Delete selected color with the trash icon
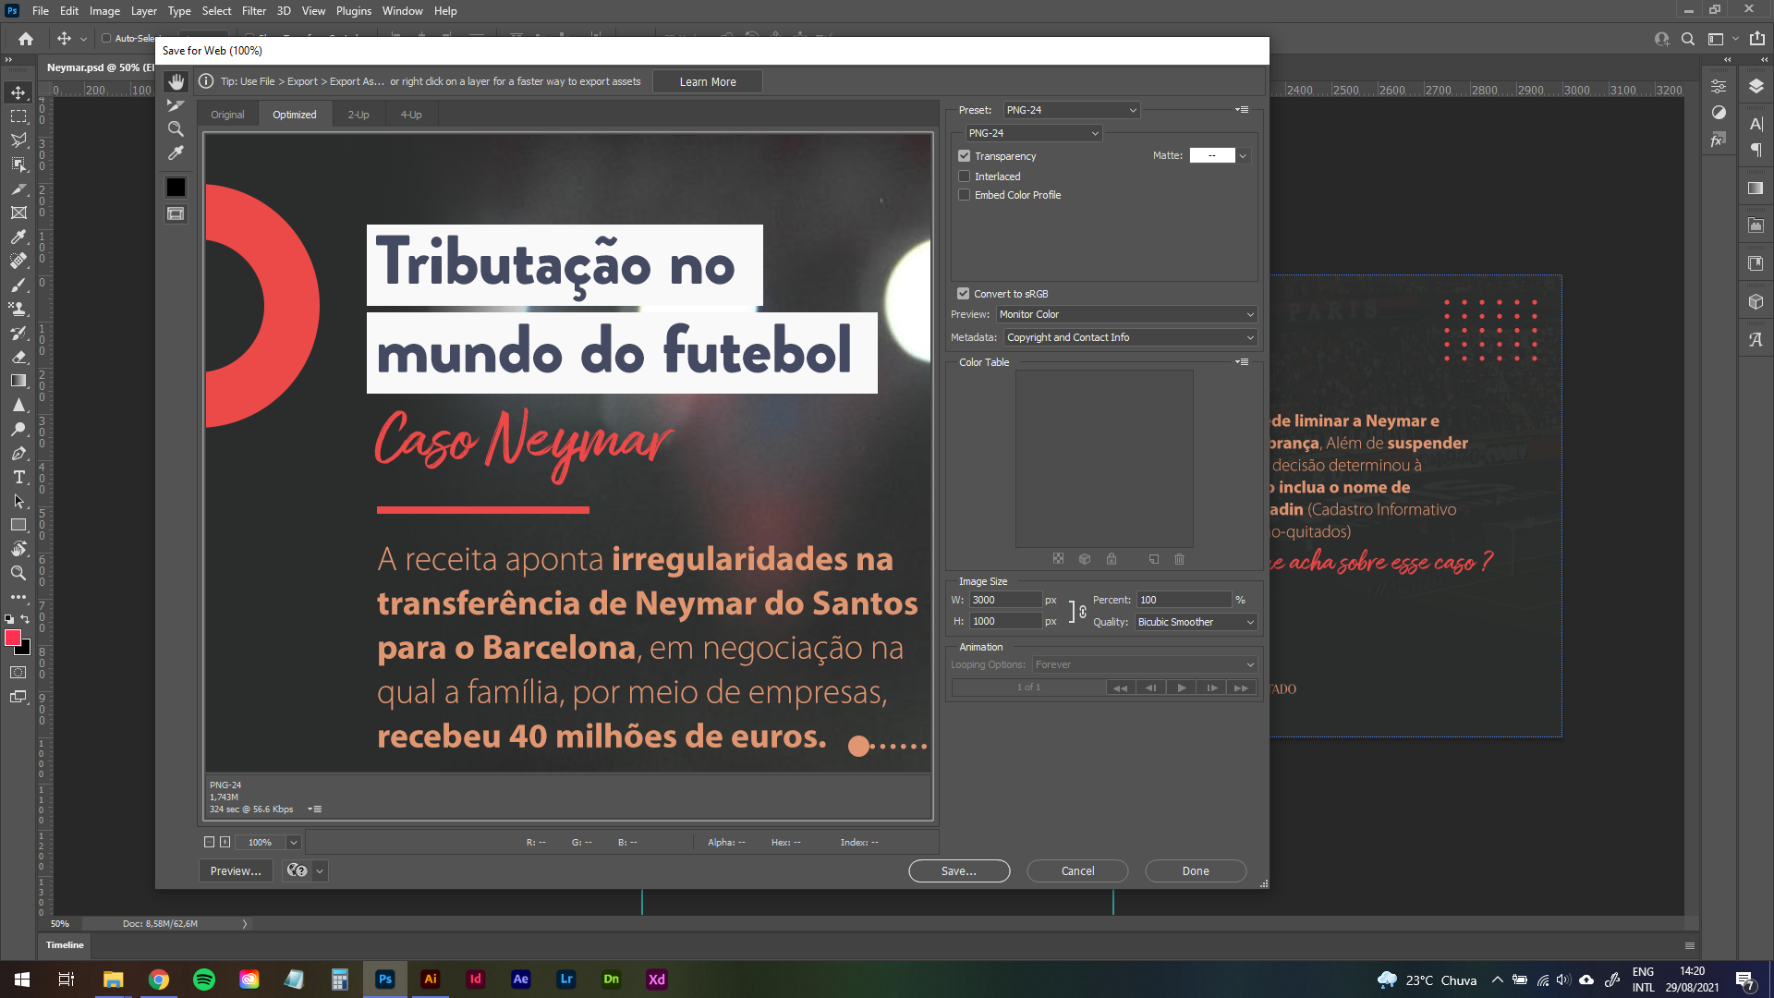The width and height of the screenshot is (1774, 998). point(1179,559)
